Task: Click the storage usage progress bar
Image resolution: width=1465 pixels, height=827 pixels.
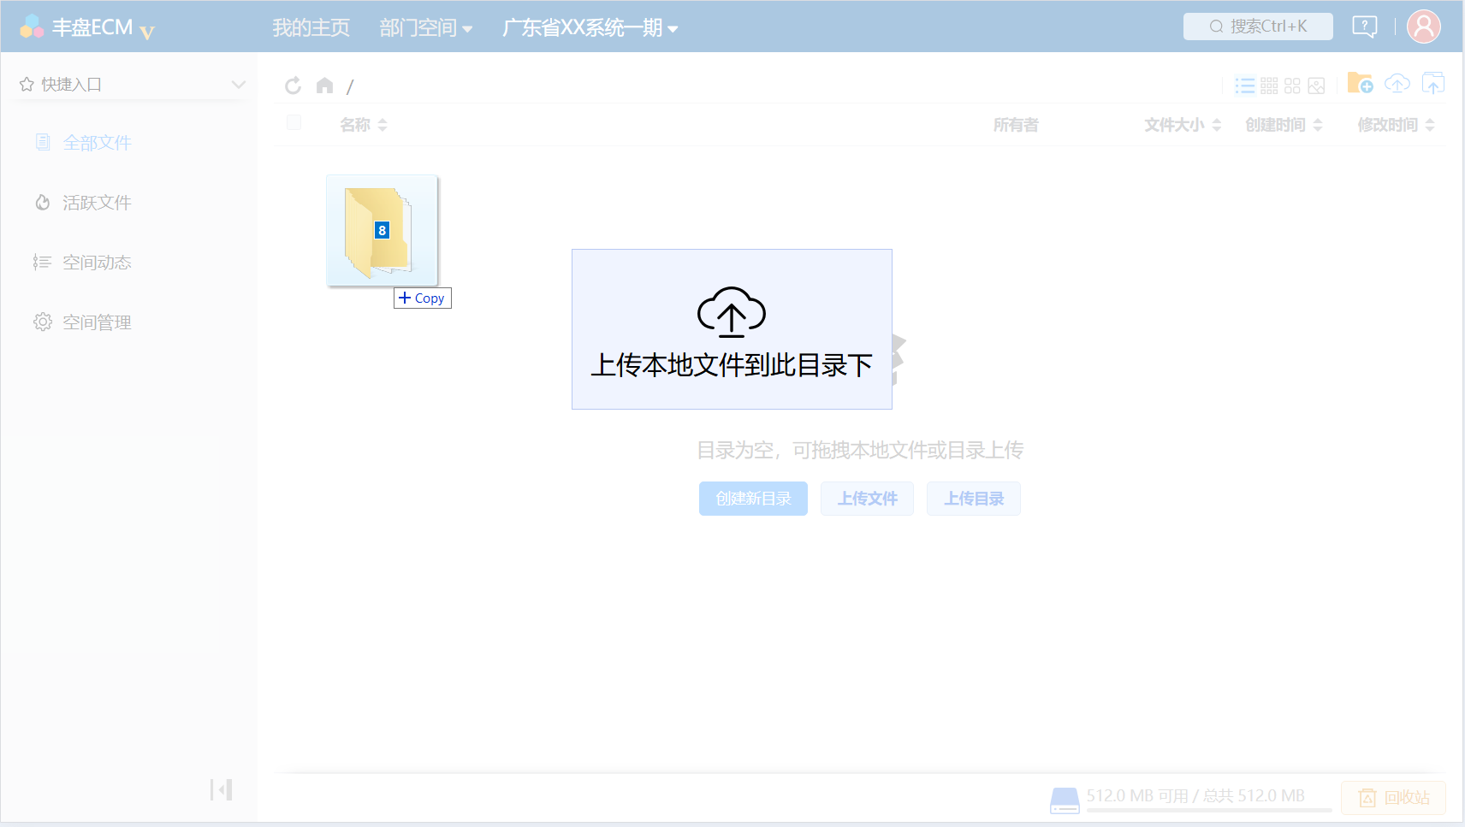Action: pyautogui.click(x=1209, y=810)
